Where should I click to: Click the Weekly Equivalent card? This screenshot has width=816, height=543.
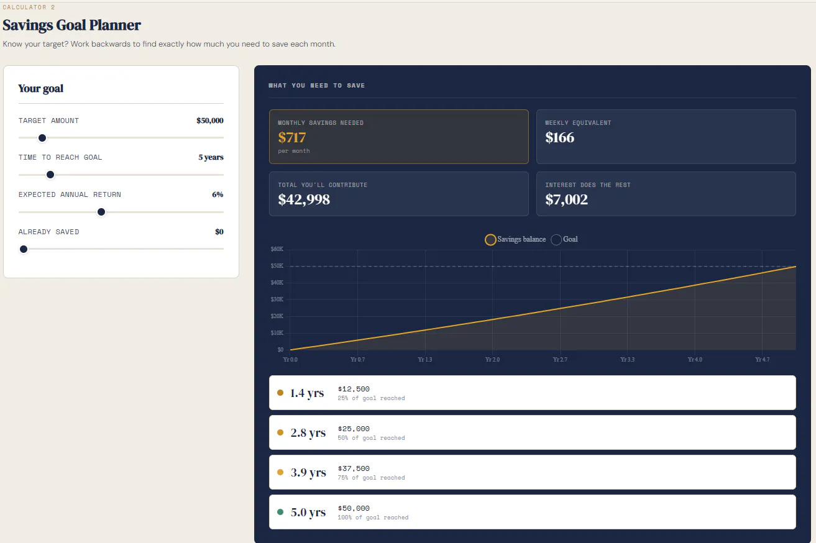tap(666, 137)
